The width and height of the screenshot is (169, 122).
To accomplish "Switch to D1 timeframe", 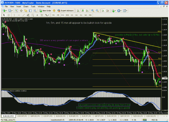I will 81,15.
